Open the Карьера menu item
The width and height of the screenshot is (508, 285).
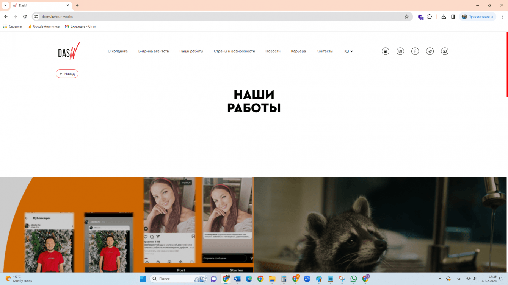click(x=298, y=51)
